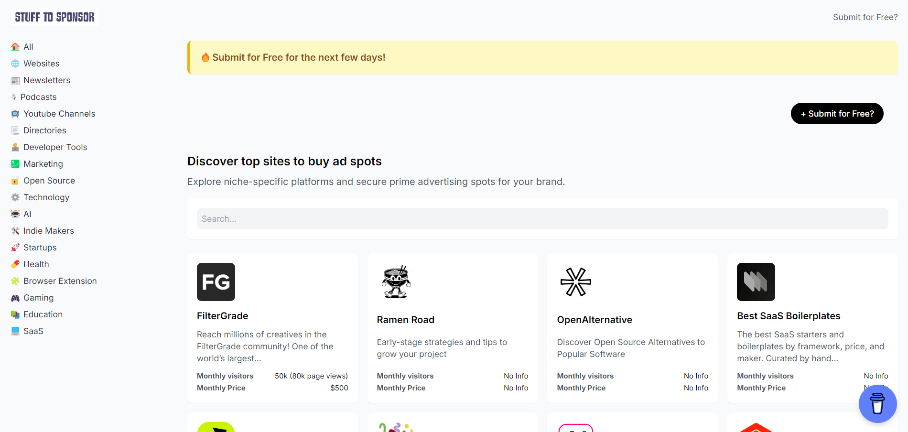The height and width of the screenshot is (432, 908).
Task: Open the Ramen Road listing title
Action: [x=405, y=320]
